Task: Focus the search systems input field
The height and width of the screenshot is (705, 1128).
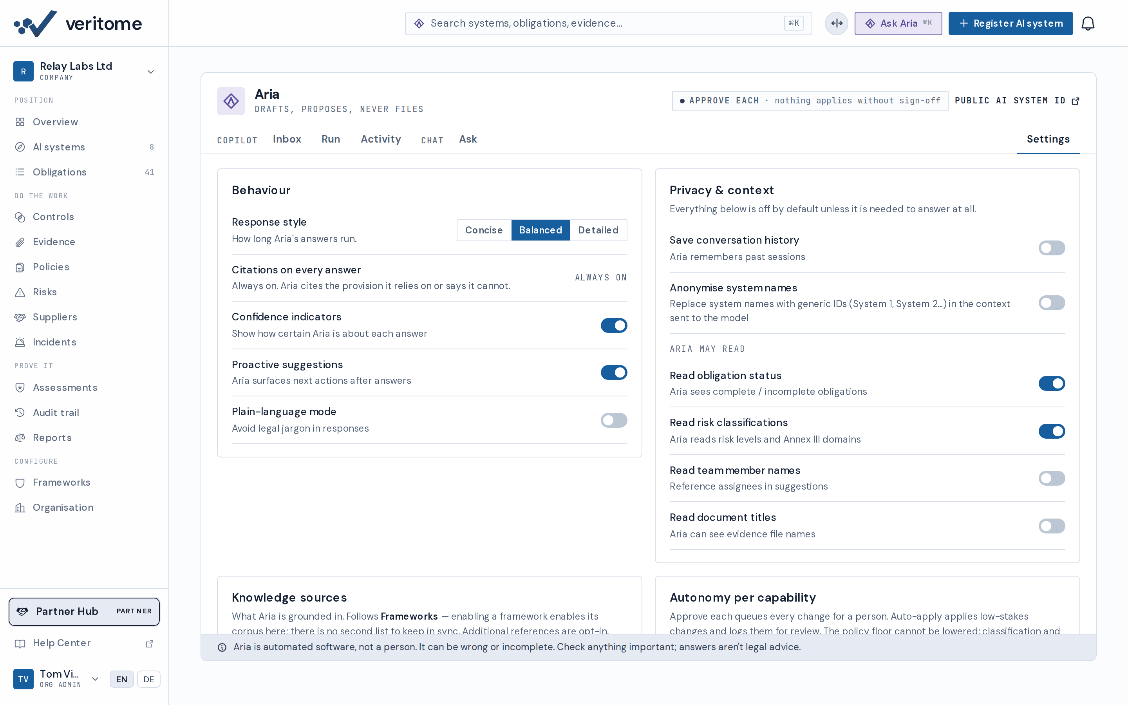Action: coord(608,23)
